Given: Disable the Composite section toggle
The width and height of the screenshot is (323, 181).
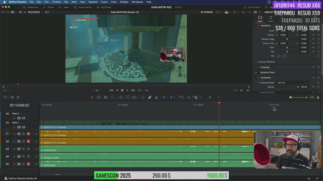Looking at the screenshot, I should coord(257,78).
